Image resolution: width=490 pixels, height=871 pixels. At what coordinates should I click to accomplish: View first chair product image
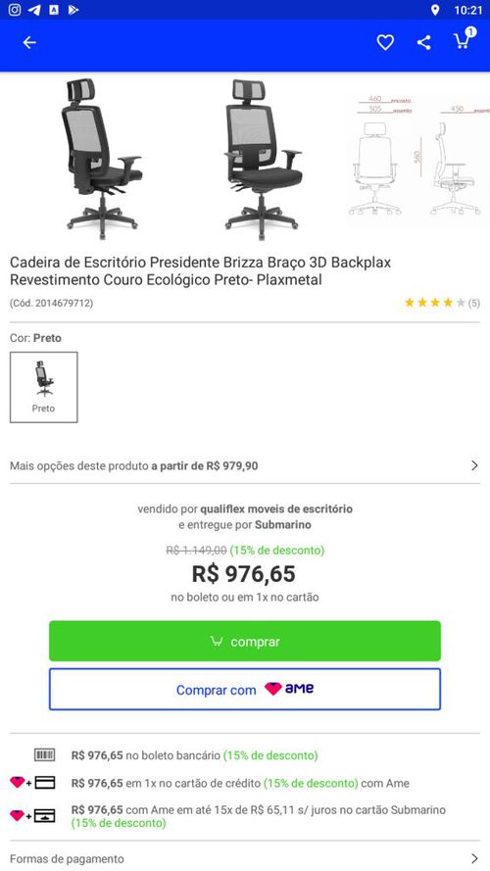pos(102,157)
